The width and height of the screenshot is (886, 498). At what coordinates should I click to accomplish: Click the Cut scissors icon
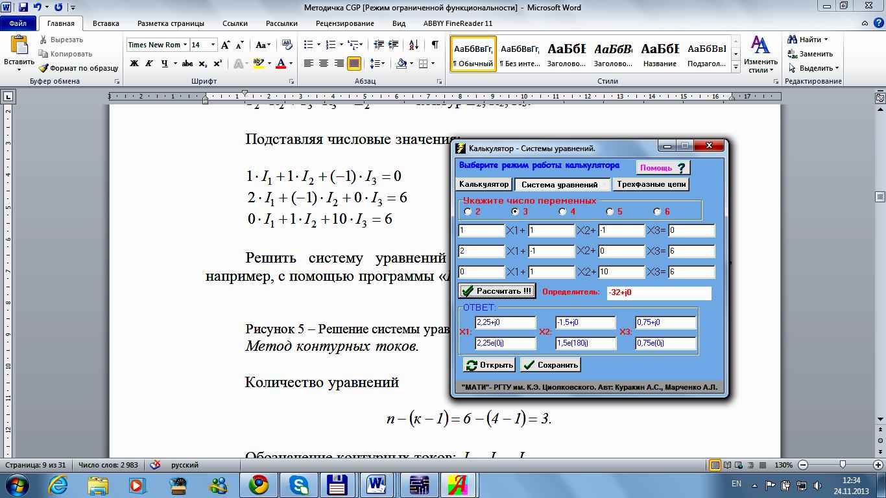point(43,40)
